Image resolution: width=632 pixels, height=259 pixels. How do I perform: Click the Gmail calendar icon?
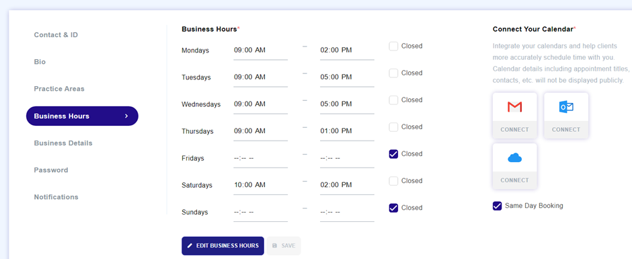click(x=515, y=107)
